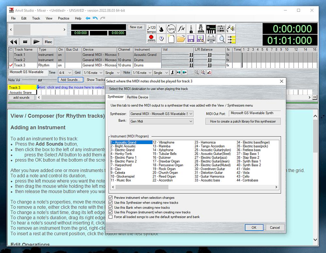Click the rest symbol insert button

(x=172, y=73)
